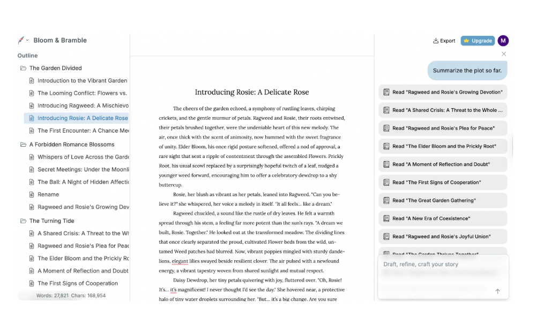This screenshot has width=536, height=318.
Task: Click document icon of Introducing Ragweed chapter
Action: (x=32, y=105)
